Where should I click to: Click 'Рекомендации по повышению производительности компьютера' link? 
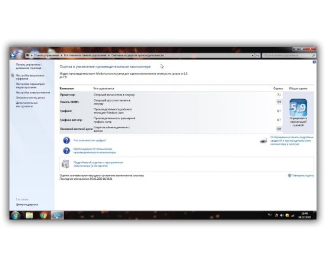click(95, 151)
